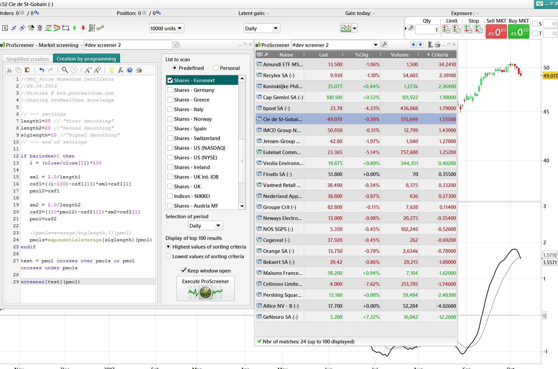Select the Recylex SA result row
The width and height of the screenshot is (558, 369).
point(356,75)
